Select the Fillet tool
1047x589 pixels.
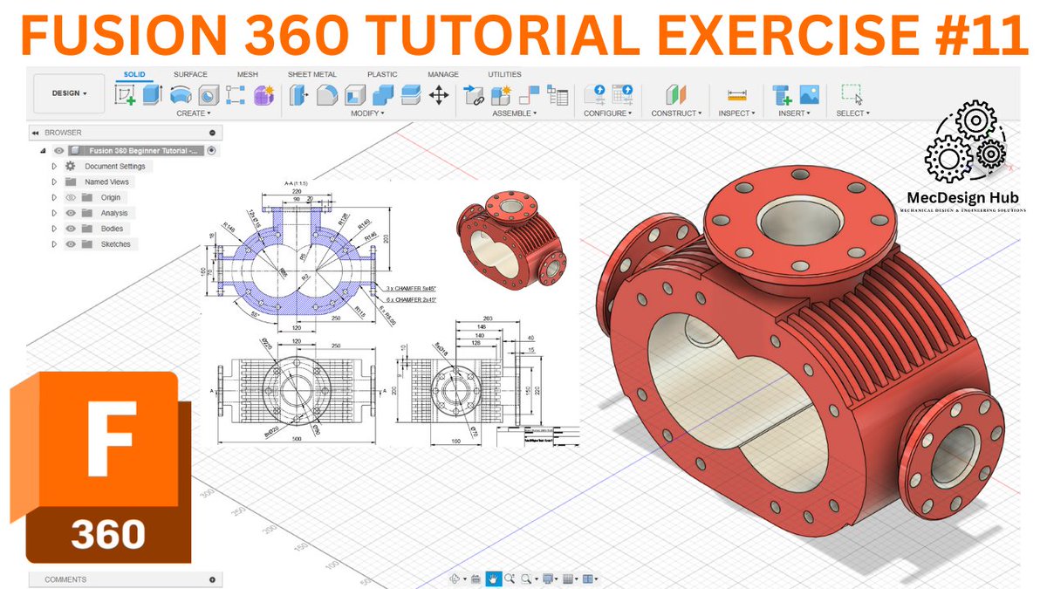(327, 94)
